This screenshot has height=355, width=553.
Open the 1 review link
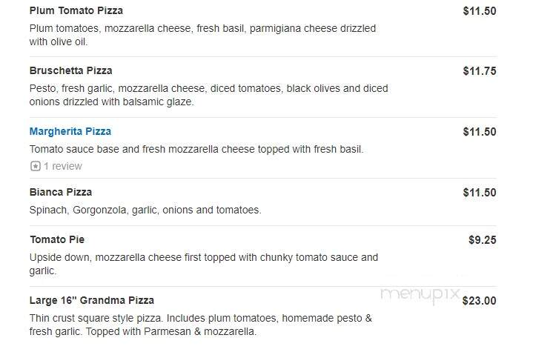(x=63, y=166)
